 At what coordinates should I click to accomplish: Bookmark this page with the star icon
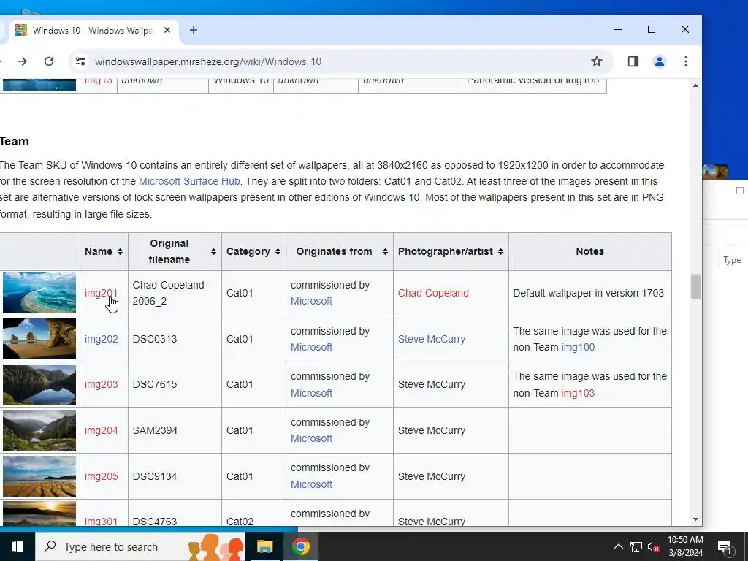coord(596,61)
